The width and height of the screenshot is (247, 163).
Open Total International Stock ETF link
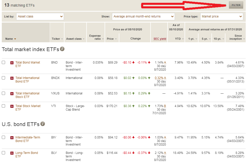coord(27,95)
